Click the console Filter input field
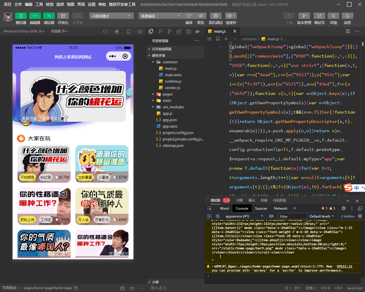 (x=292, y=216)
